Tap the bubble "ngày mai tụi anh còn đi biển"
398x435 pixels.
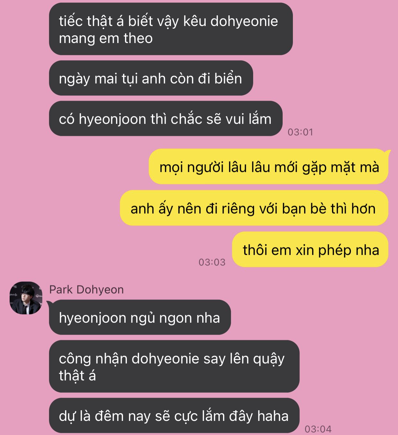point(151,78)
